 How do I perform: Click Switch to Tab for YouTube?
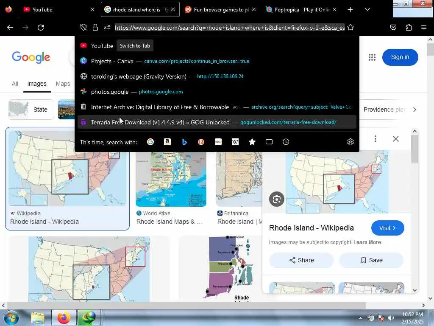pyautogui.click(x=135, y=46)
